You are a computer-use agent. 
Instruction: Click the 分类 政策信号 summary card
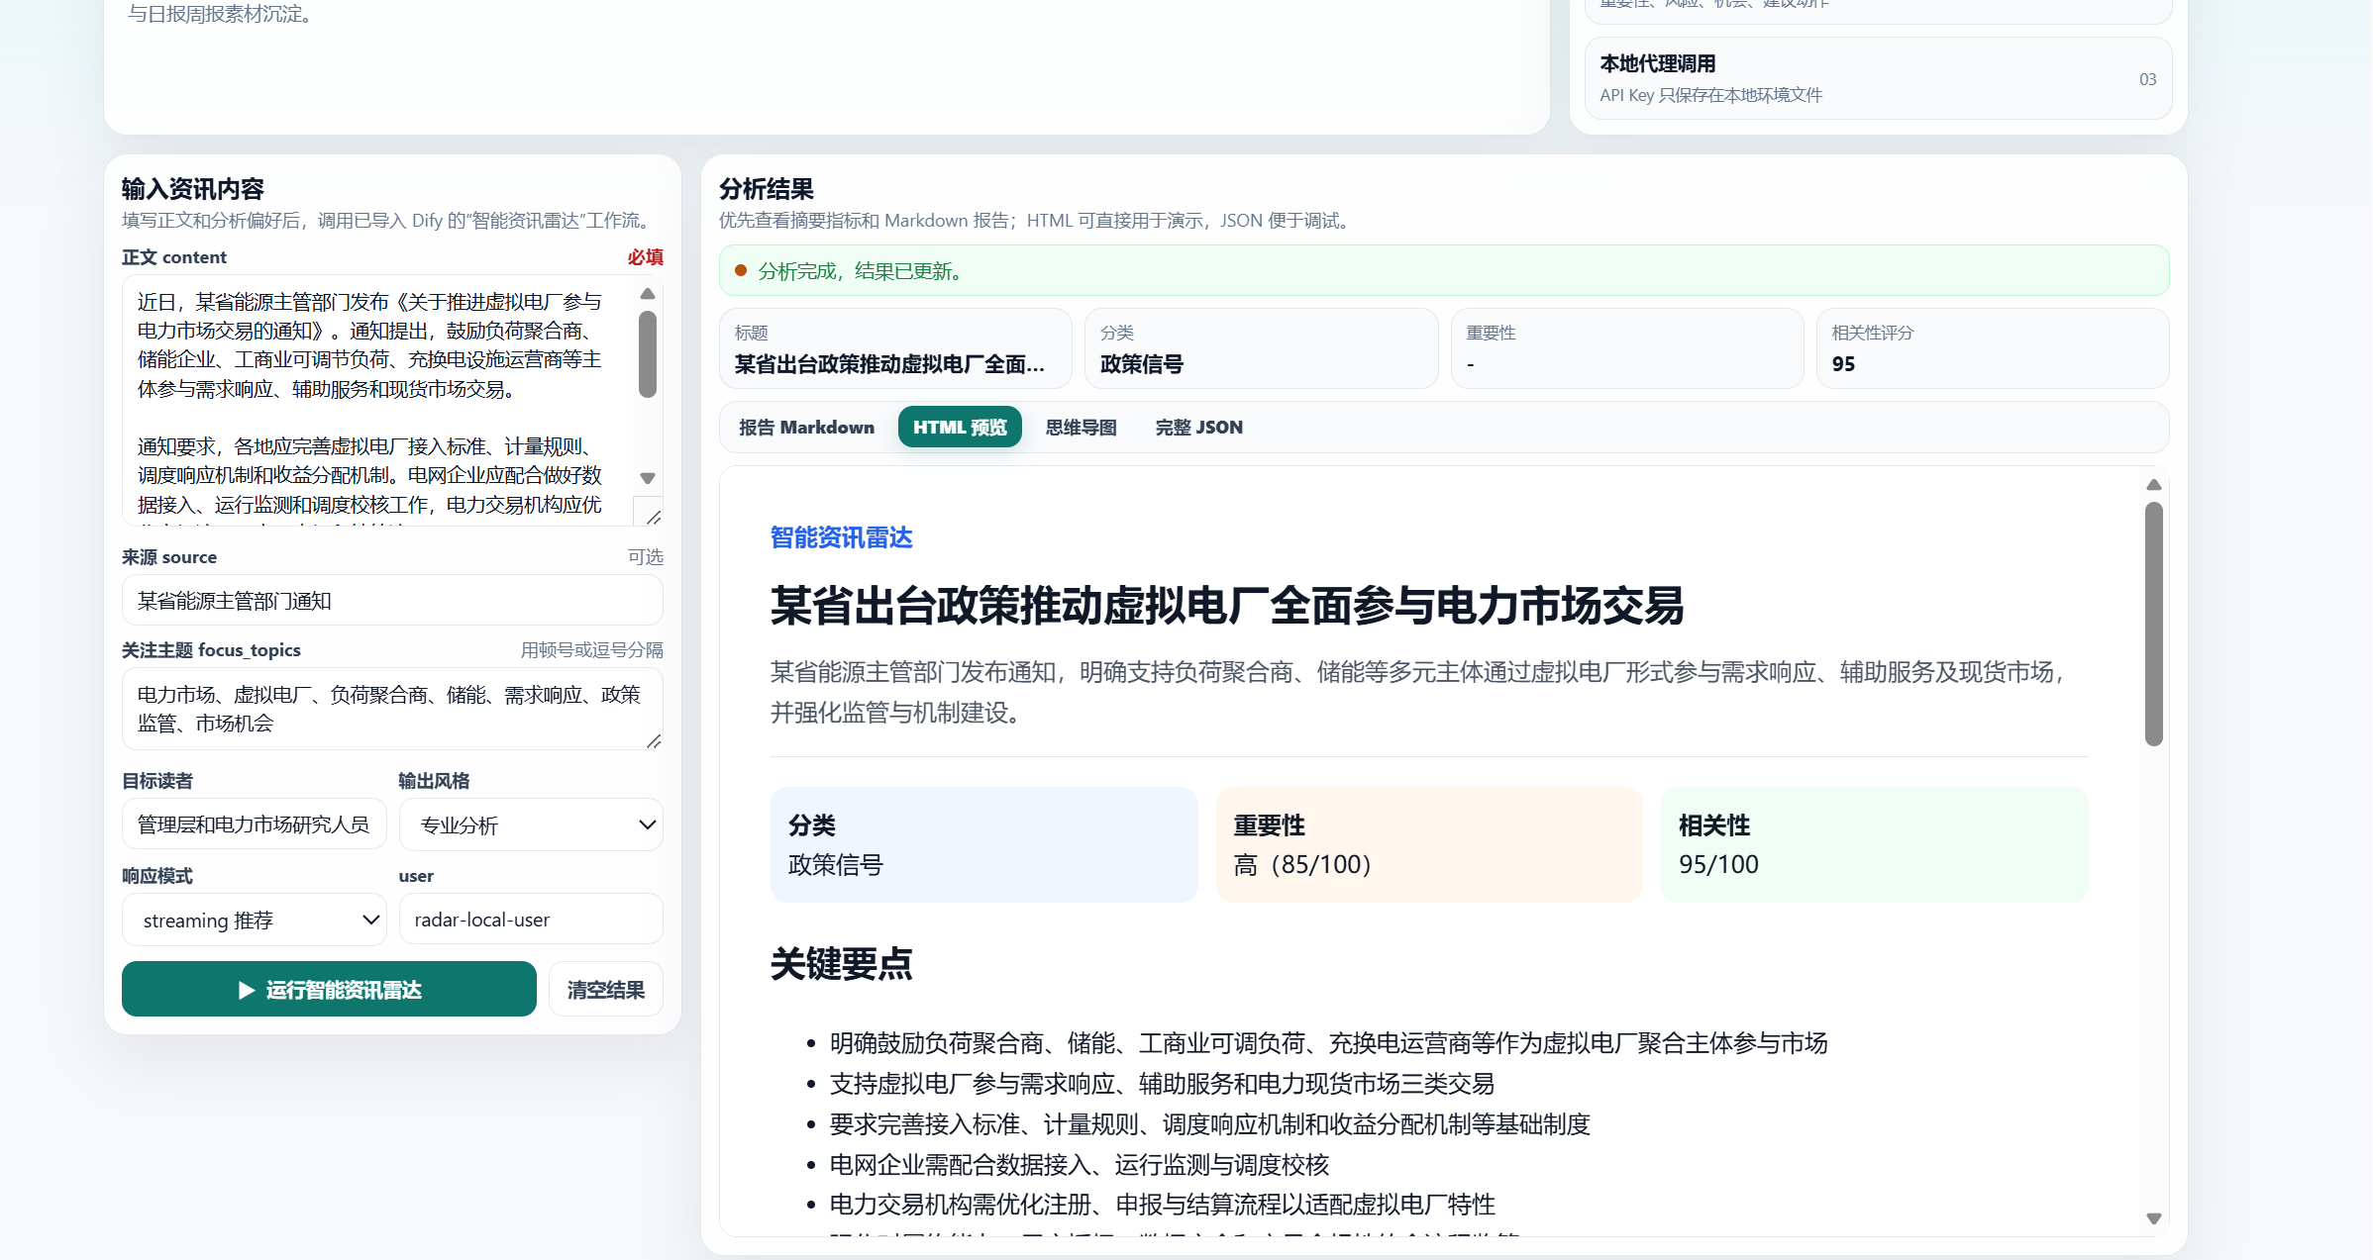point(1261,348)
